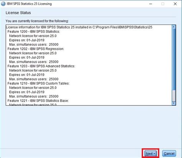Click 'You are currently licensed for the following' text
The height and width of the screenshot is (158, 182).
(x=37, y=21)
